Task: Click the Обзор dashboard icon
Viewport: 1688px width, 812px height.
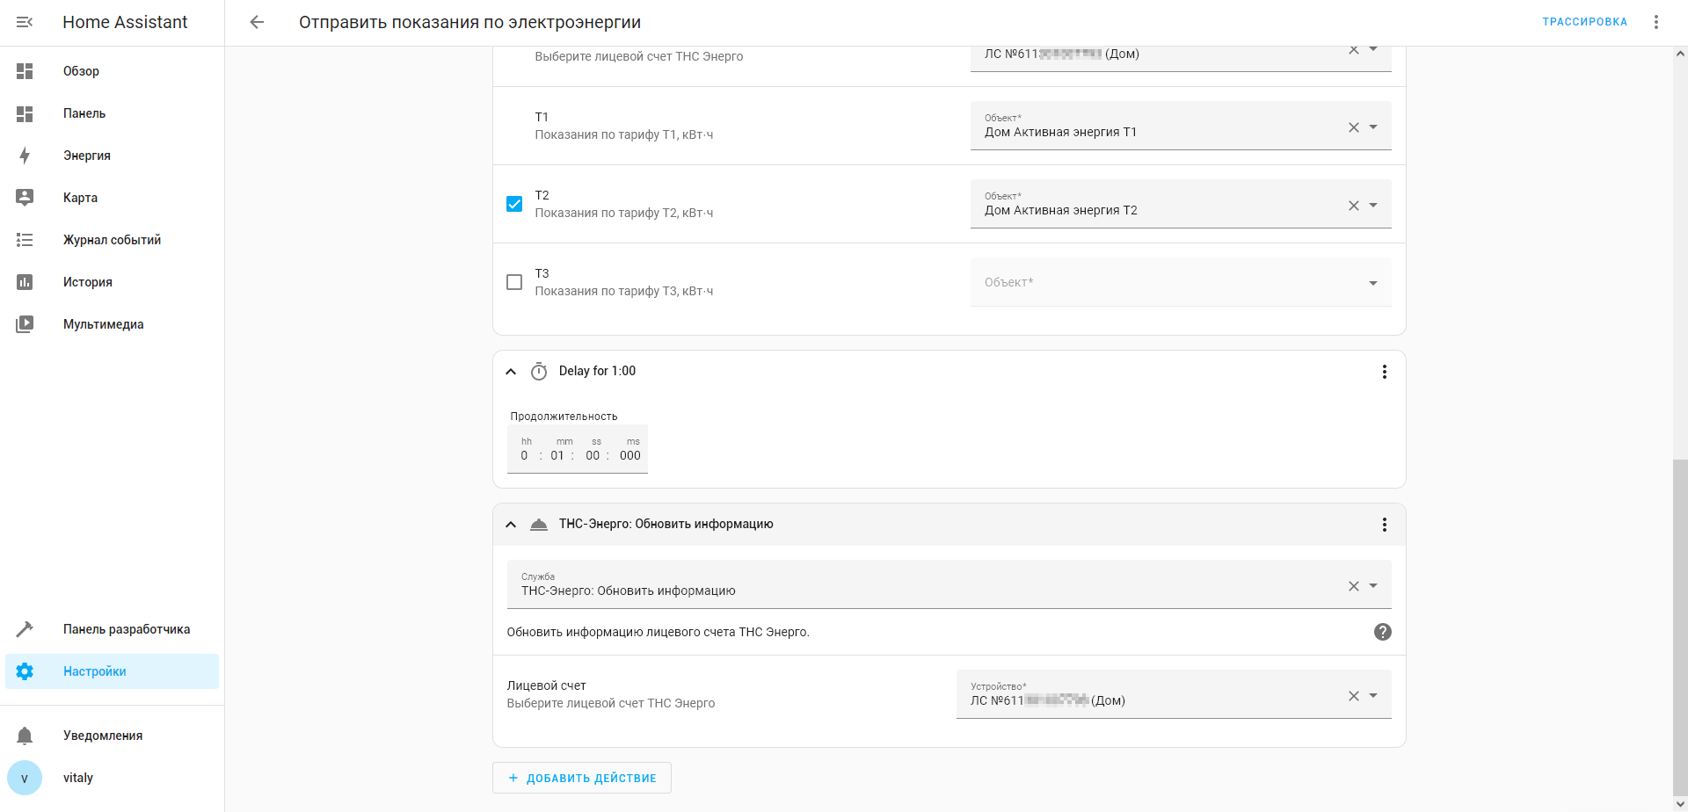Action: click(25, 71)
